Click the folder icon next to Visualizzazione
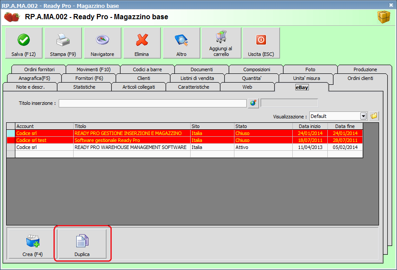 (x=374, y=116)
